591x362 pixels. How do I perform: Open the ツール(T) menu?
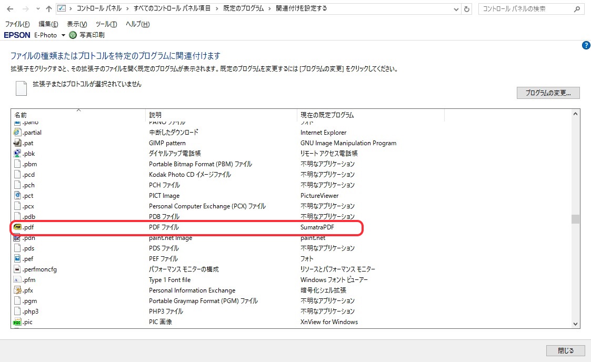tap(106, 24)
